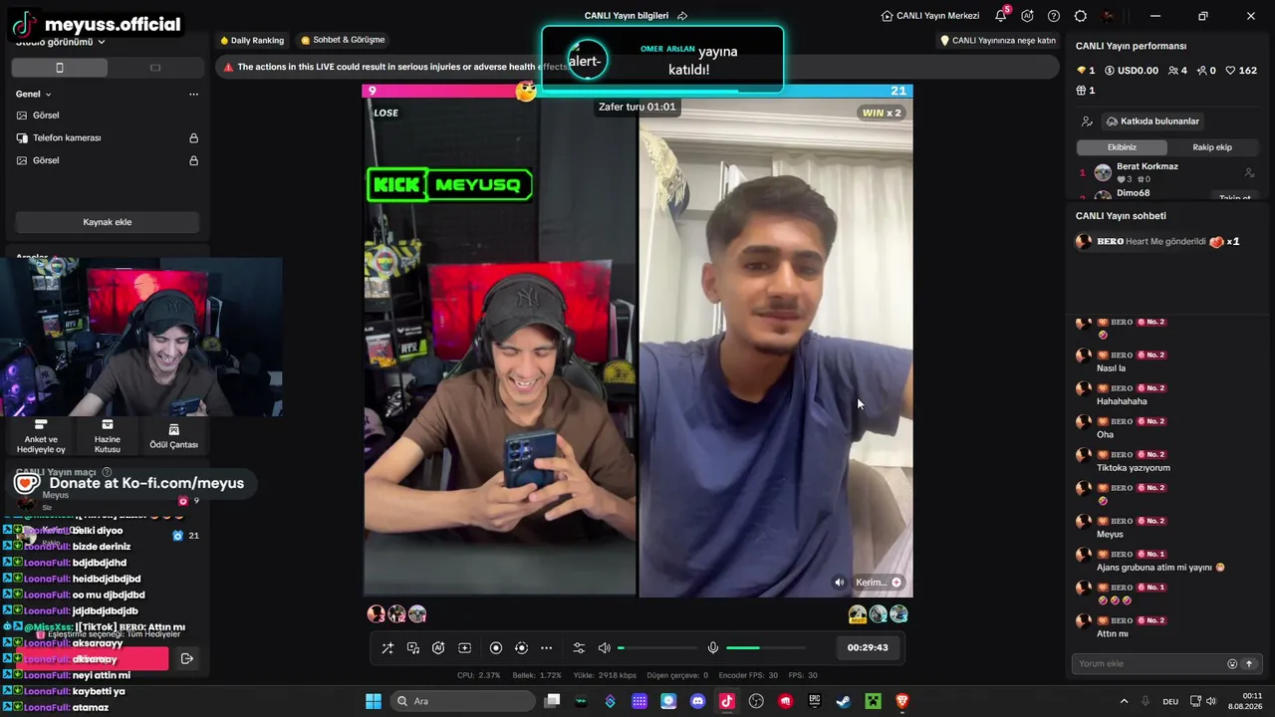This screenshot has height=717, width=1275.
Task: Click the add-screen icon in the control bar
Action: (x=464, y=648)
